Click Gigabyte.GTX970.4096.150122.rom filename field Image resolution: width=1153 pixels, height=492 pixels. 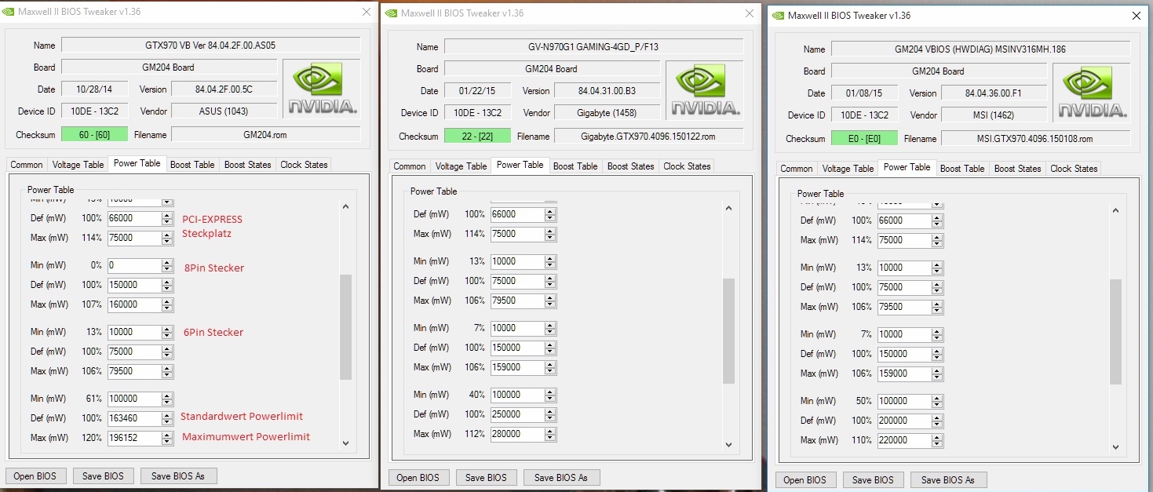[648, 137]
